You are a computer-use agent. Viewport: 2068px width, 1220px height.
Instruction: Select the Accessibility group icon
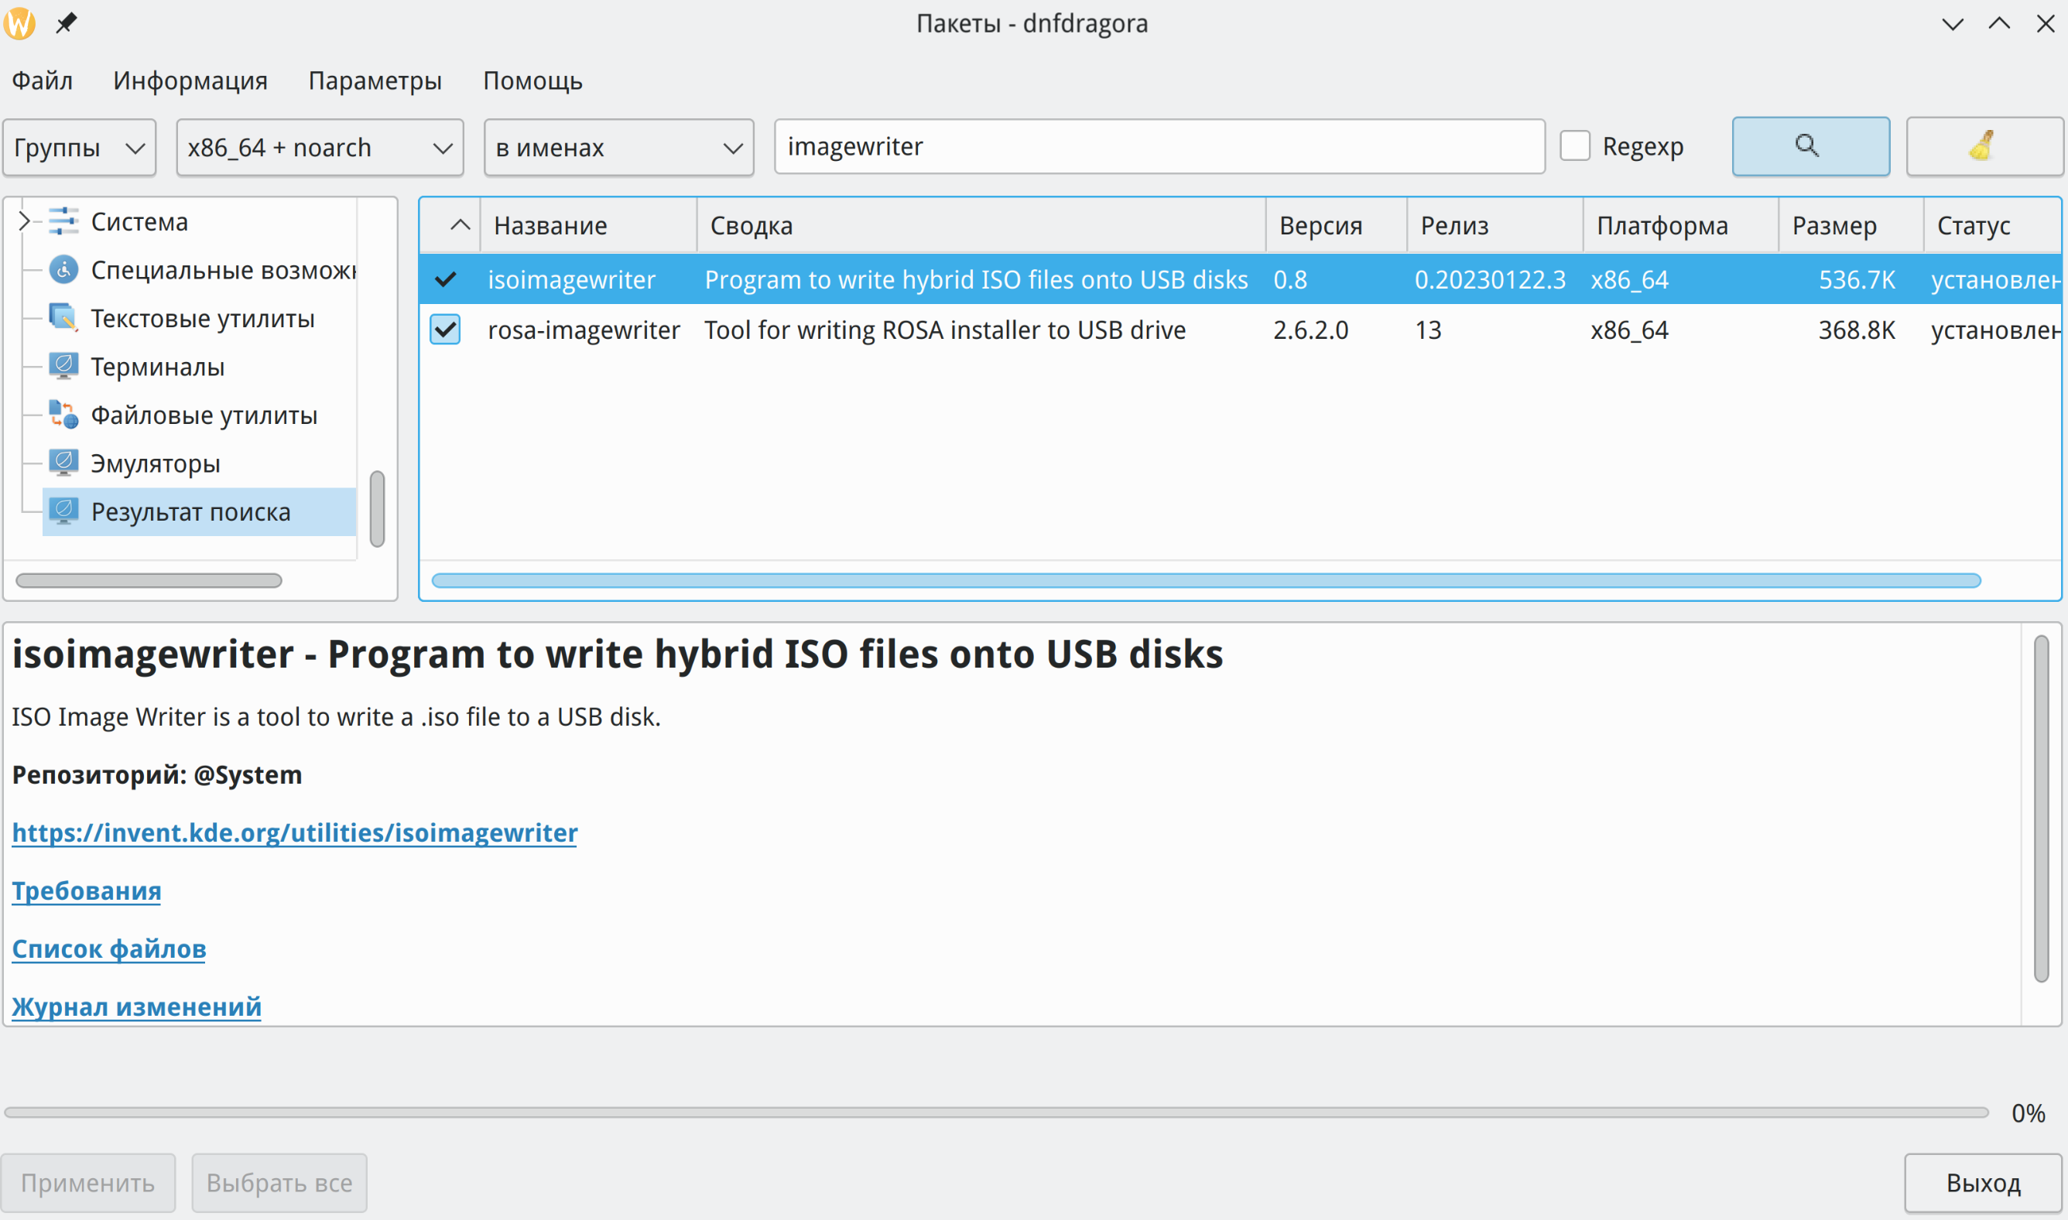(63, 270)
